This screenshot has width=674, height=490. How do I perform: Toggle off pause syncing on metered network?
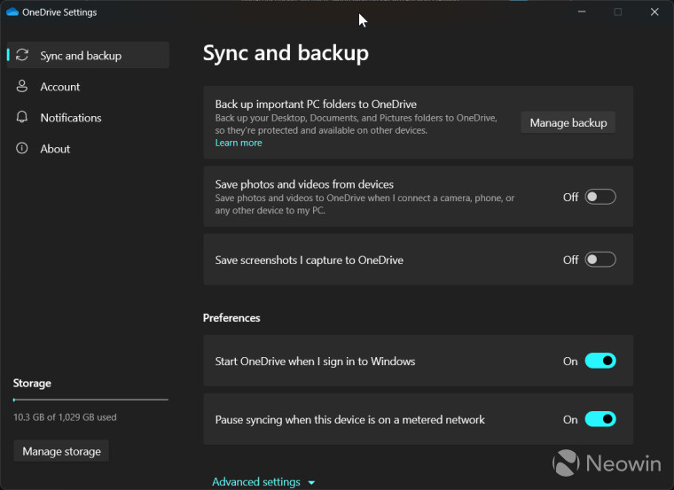[x=600, y=419]
